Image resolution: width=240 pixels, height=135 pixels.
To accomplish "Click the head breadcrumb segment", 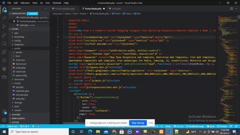I will coord(128,13).
